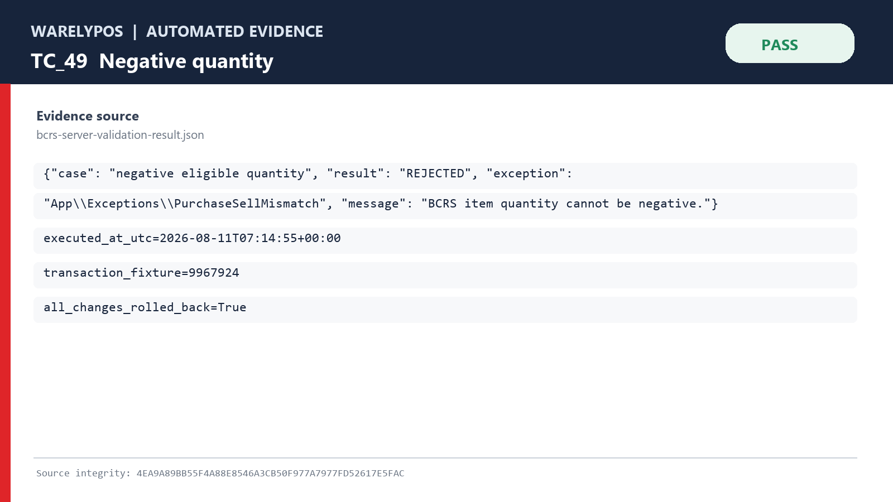Screen dimensions: 893x502
Task: Open bcrs-server-validation-result.json file name
Action: [x=120, y=135]
